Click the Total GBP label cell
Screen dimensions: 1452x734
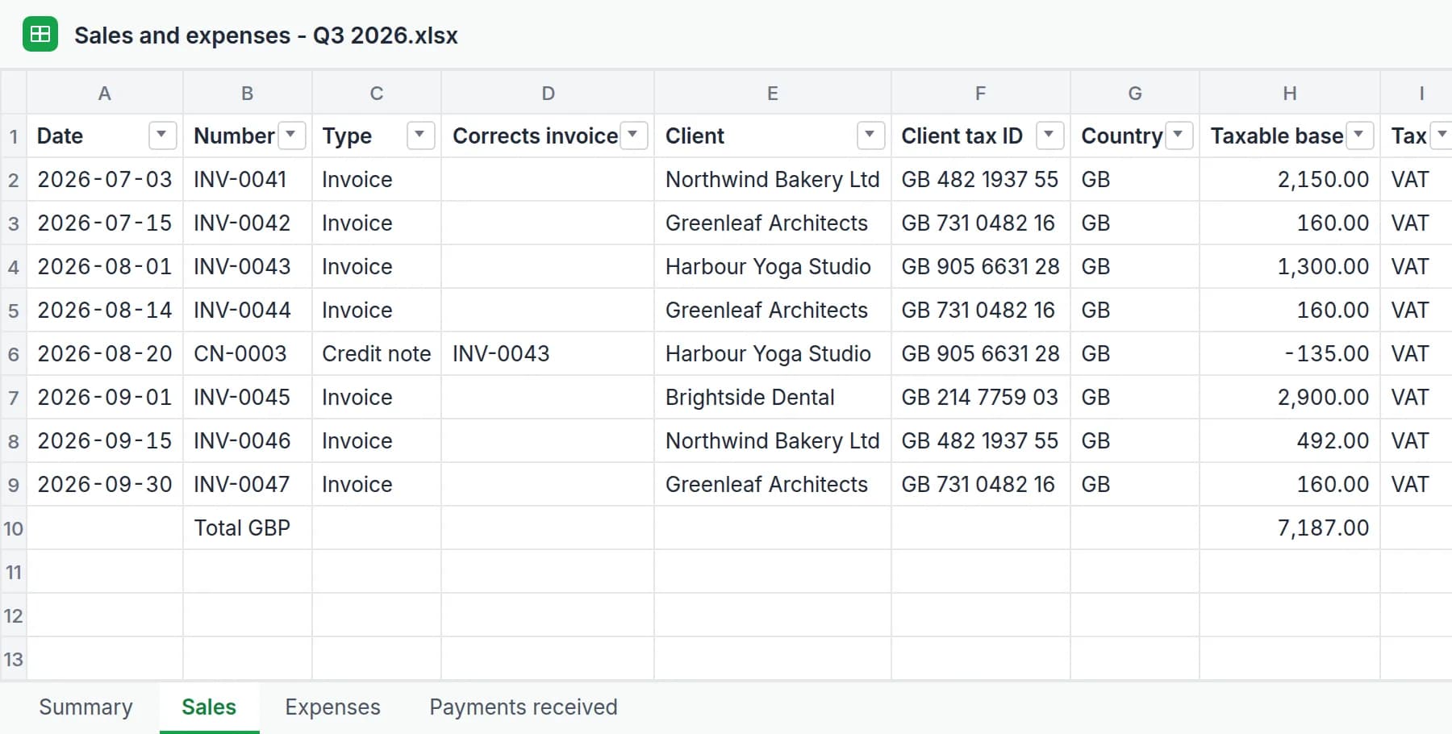click(x=248, y=528)
